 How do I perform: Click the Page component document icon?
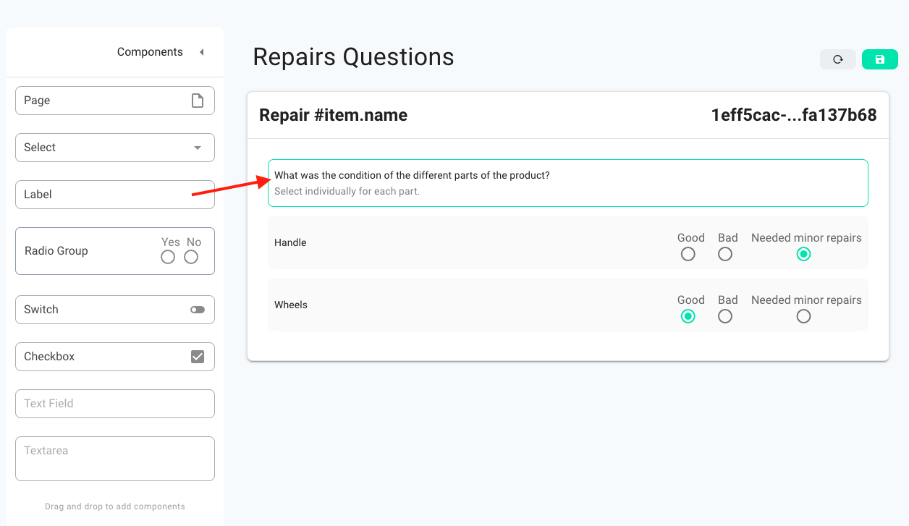198,101
